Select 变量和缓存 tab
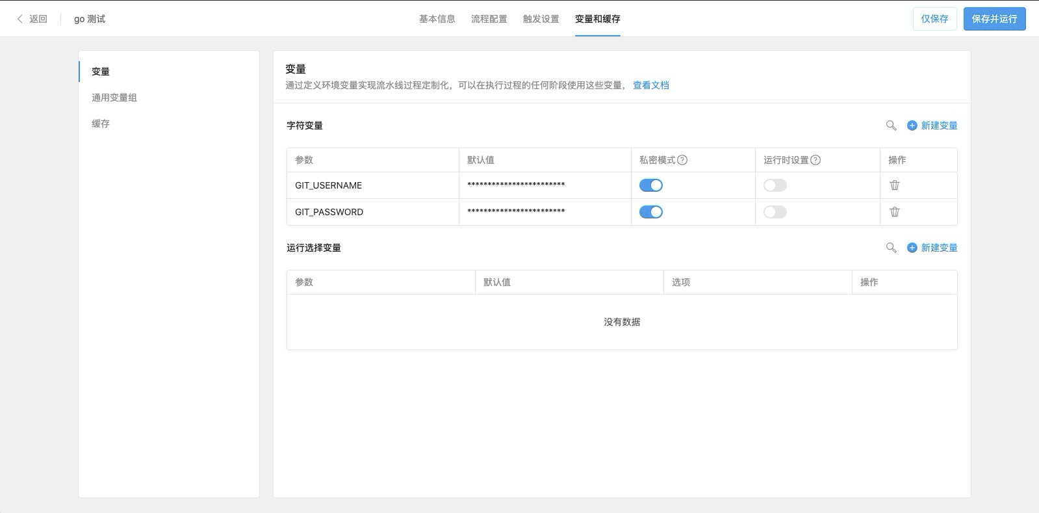 598,19
